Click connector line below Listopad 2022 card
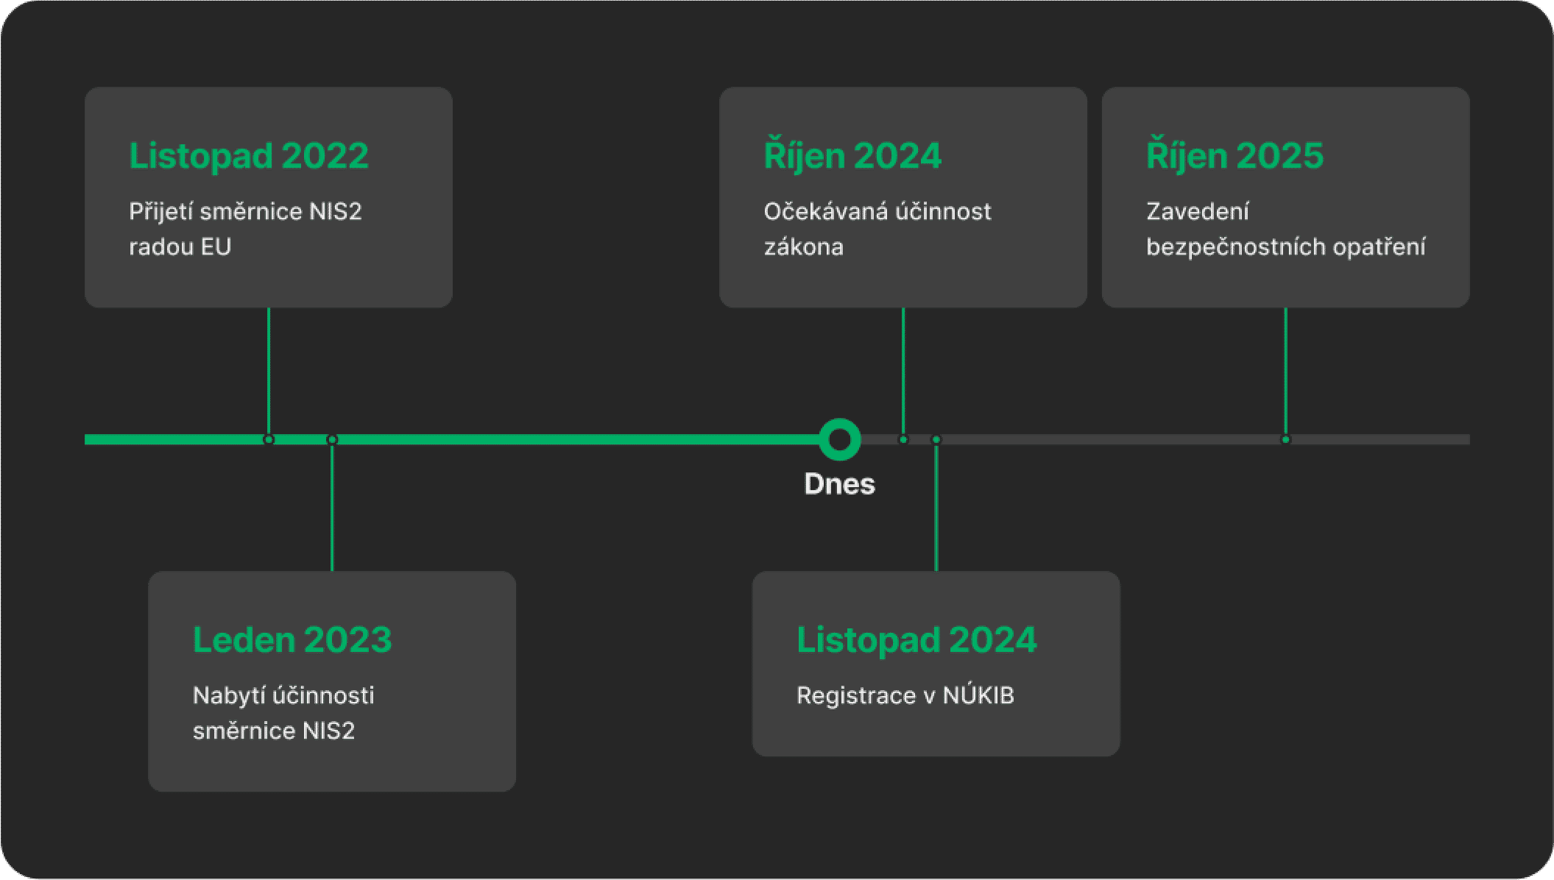This screenshot has height=880, width=1554. click(x=269, y=368)
